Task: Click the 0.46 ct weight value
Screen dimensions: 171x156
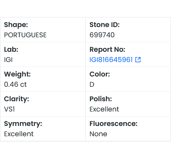Action: click(x=16, y=84)
